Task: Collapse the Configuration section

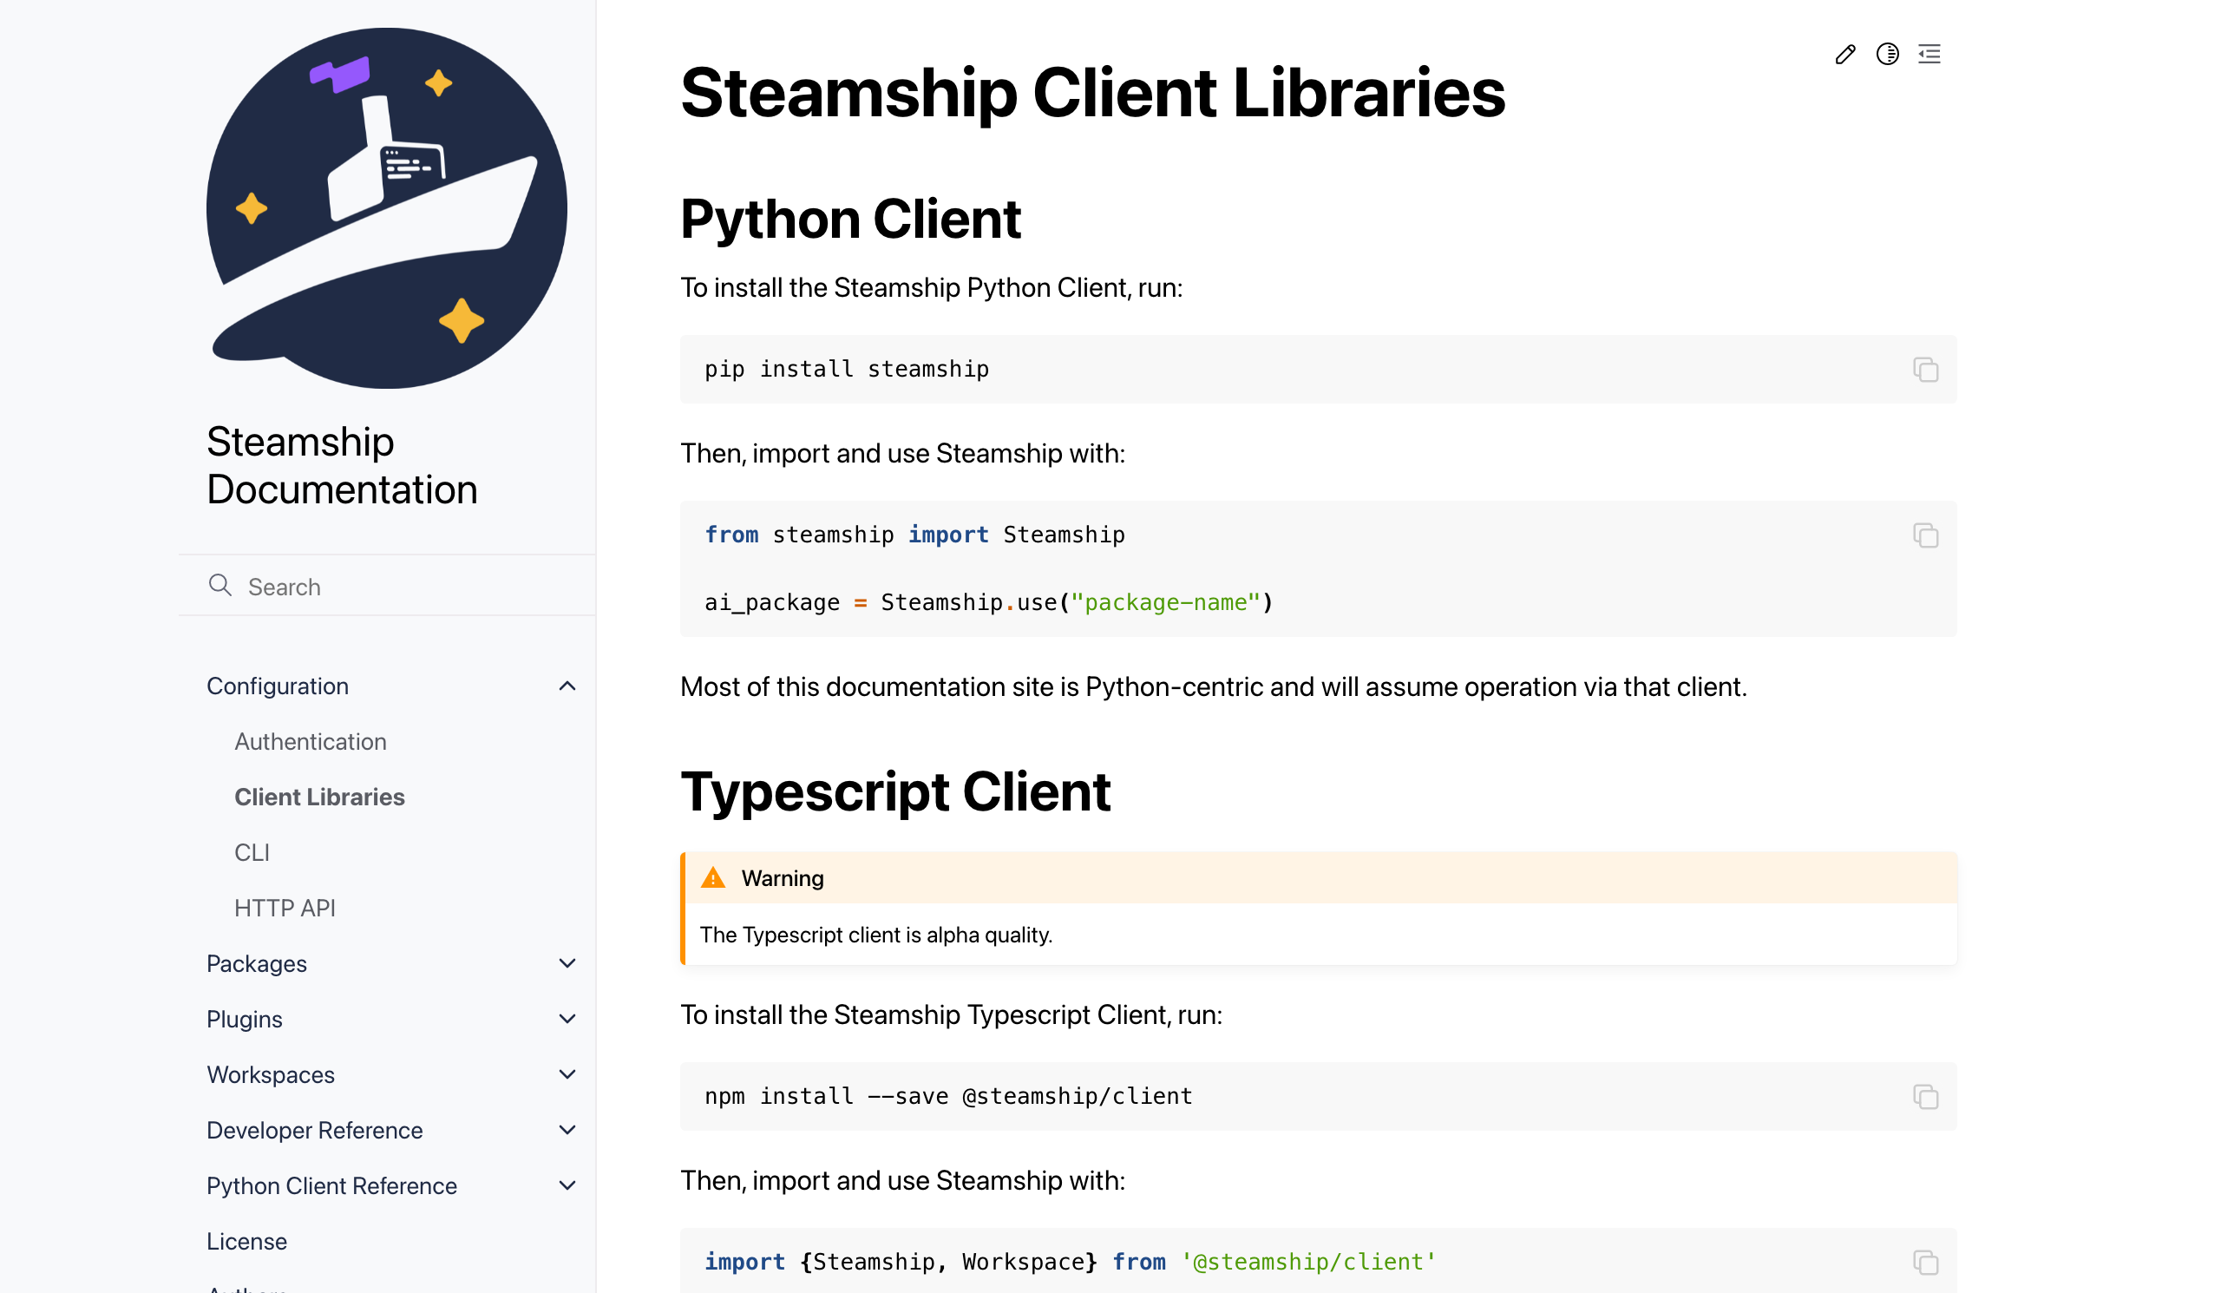Action: [567, 686]
